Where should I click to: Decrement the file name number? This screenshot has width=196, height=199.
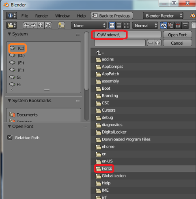pos(151,43)
